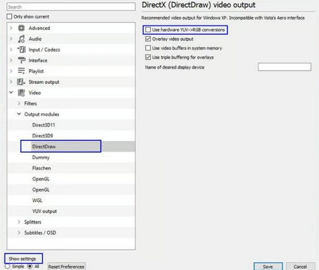The width and height of the screenshot is (319, 270).
Task: Click Reset Preferences button
Action: click(x=66, y=266)
